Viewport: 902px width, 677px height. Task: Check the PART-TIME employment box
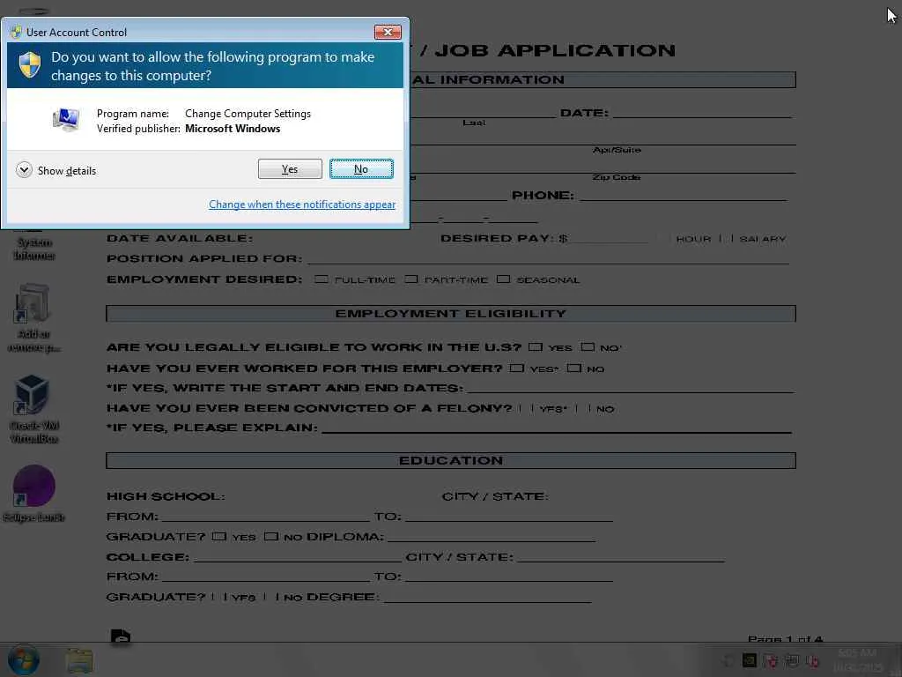410,279
